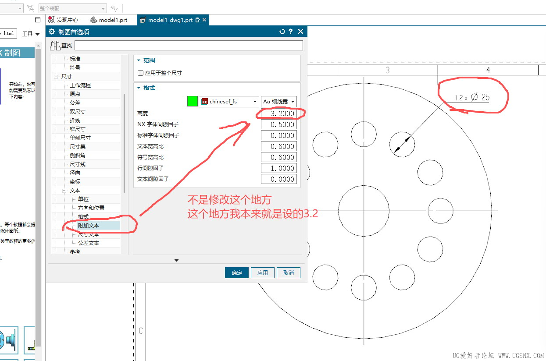Viewport: 546px width, 361px height.
Task: Select 坐标 tree item
Action: point(75,182)
